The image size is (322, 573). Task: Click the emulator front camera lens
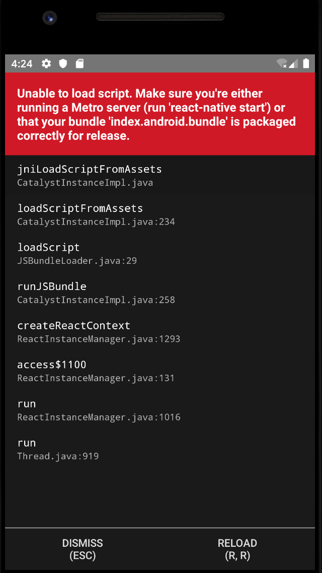49,17
